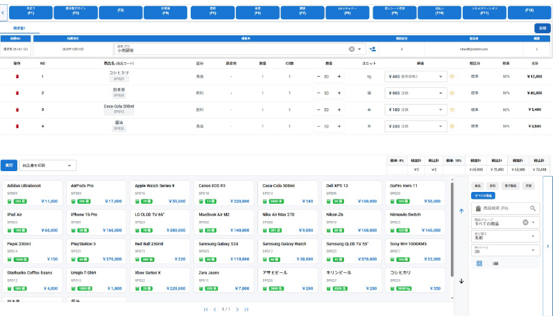Viewport: 555px width, 318px height.
Task: Click the black down arrow beside the product list
Action: pyautogui.click(x=461, y=281)
